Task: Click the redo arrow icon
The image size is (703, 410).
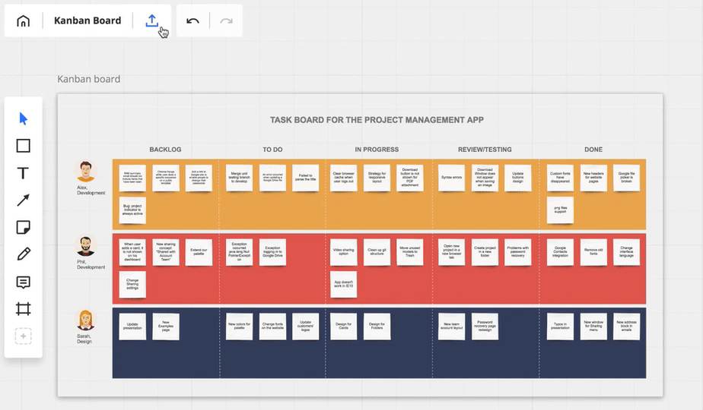Action: [226, 20]
